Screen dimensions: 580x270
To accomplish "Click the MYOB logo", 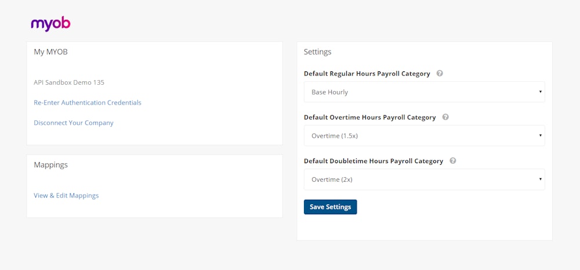I will [50, 24].
